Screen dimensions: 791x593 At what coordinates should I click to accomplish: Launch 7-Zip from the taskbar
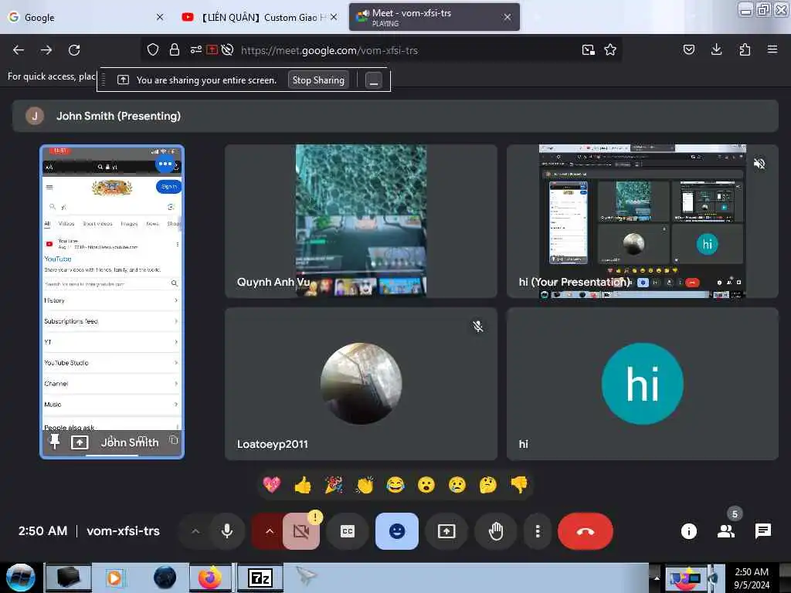click(260, 578)
